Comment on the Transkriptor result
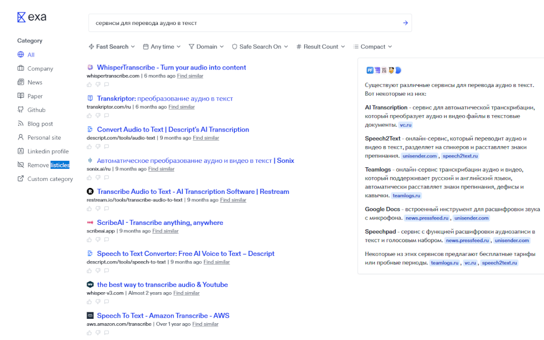 [107, 116]
